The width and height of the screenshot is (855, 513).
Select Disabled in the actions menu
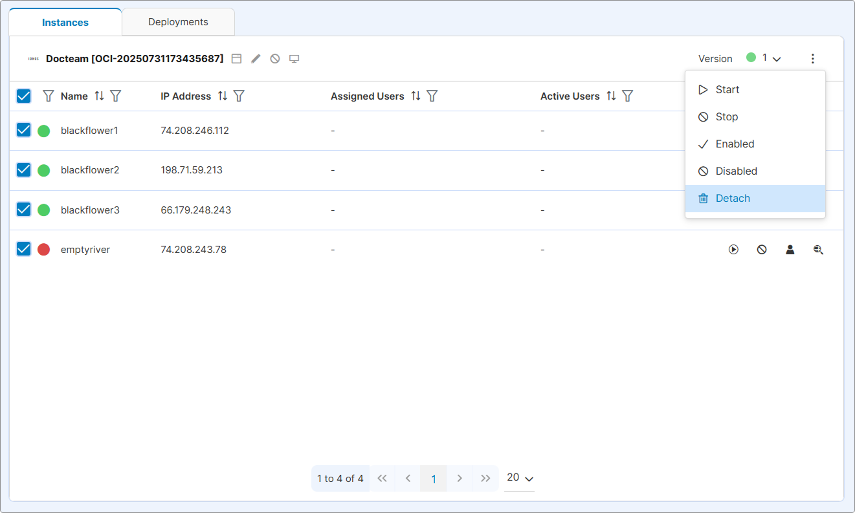click(755, 171)
